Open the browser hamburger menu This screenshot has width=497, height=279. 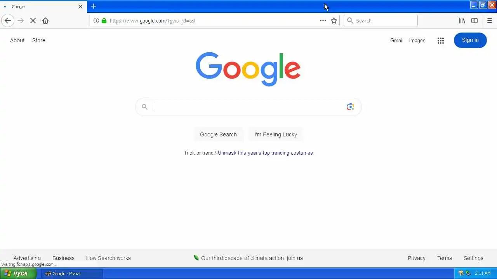(x=490, y=21)
